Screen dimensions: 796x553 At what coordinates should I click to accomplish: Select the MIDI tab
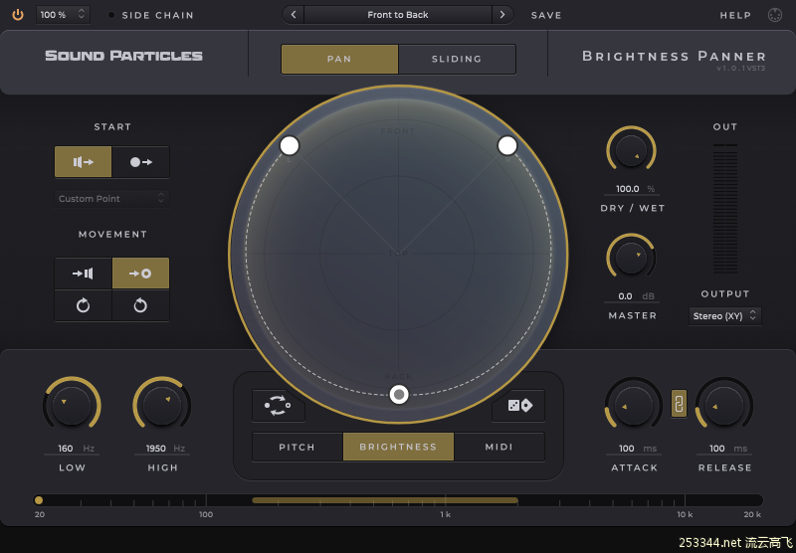point(499,447)
